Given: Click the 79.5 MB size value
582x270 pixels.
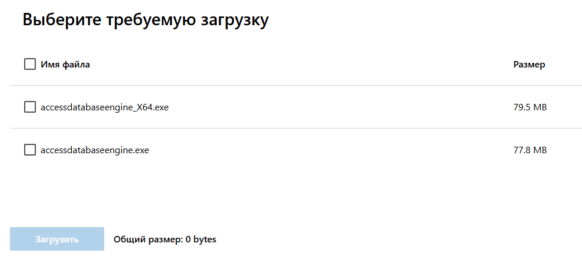Looking at the screenshot, I should pos(530,107).
